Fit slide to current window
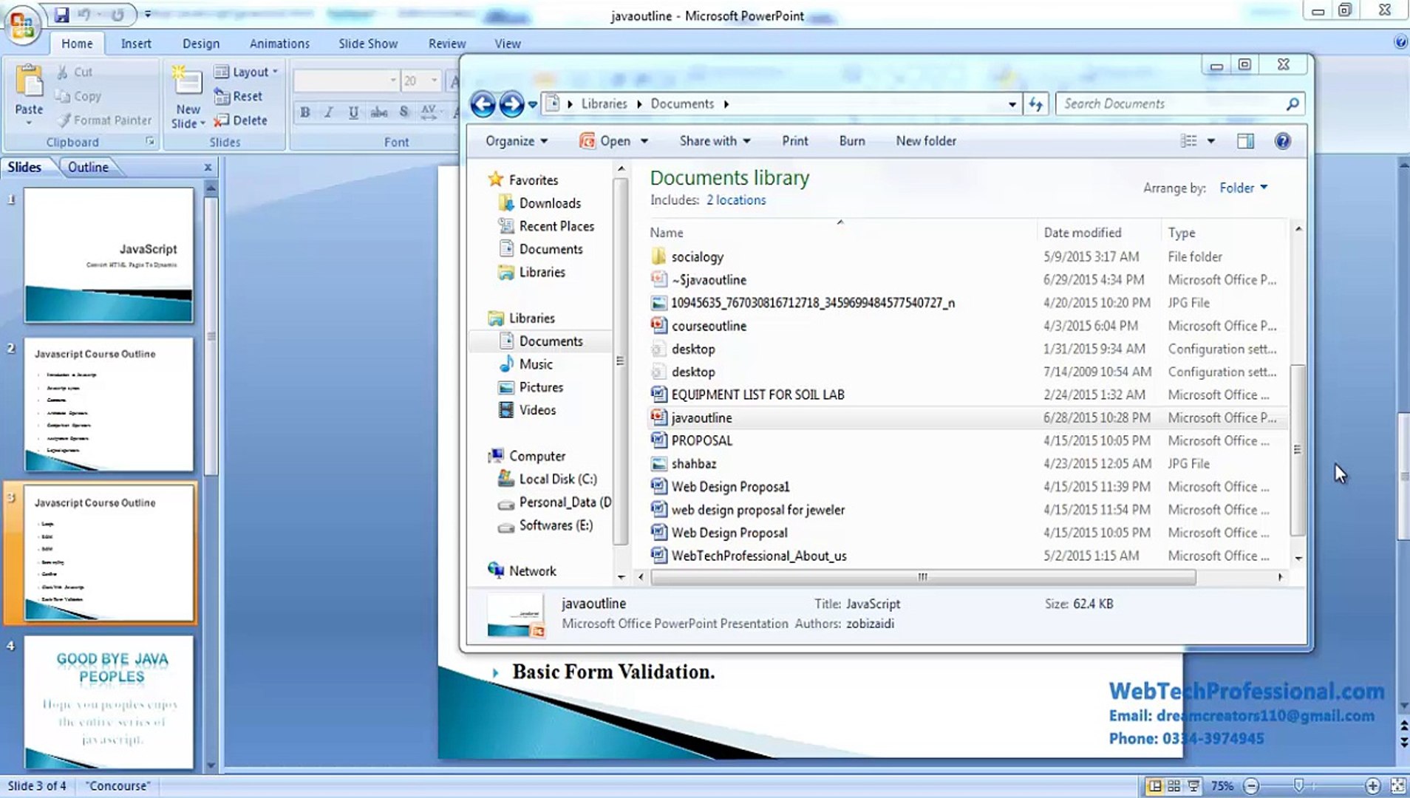Viewport: 1410px width, 798px height. [1397, 785]
